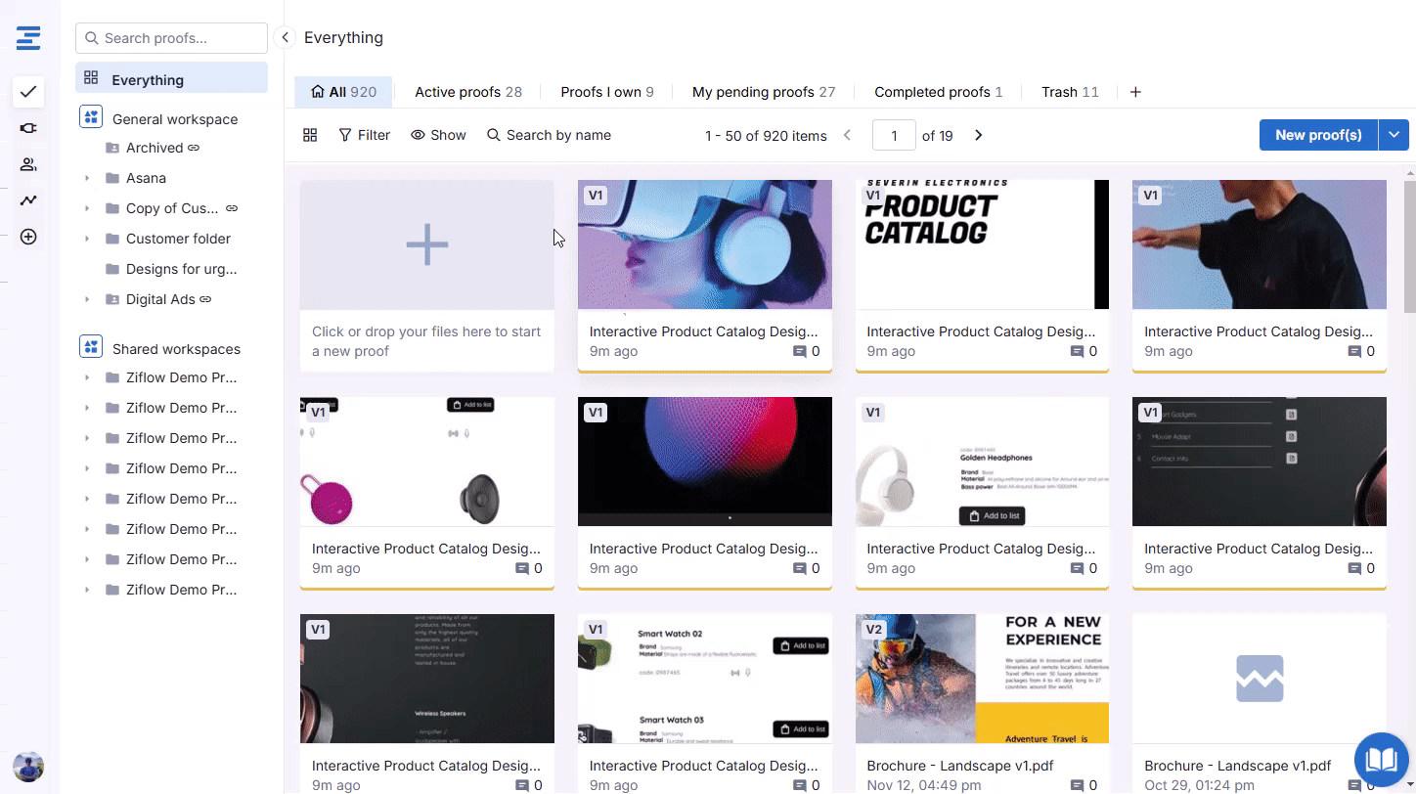Click the Ziflow logo icon
This screenshot has height=794, width=1416.
click(x=28, y=38)
